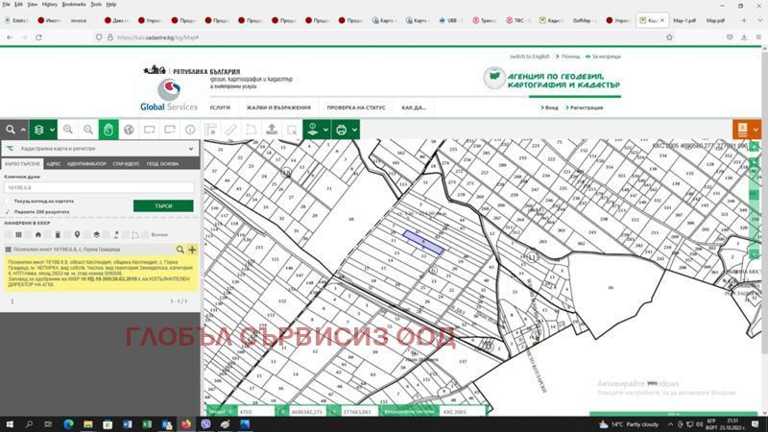Click the yellow plus icon in results row
The image size is (768, 432).
pyautogui.click(x=192, y=250)
